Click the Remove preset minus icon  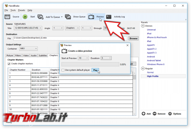point(155,114)
